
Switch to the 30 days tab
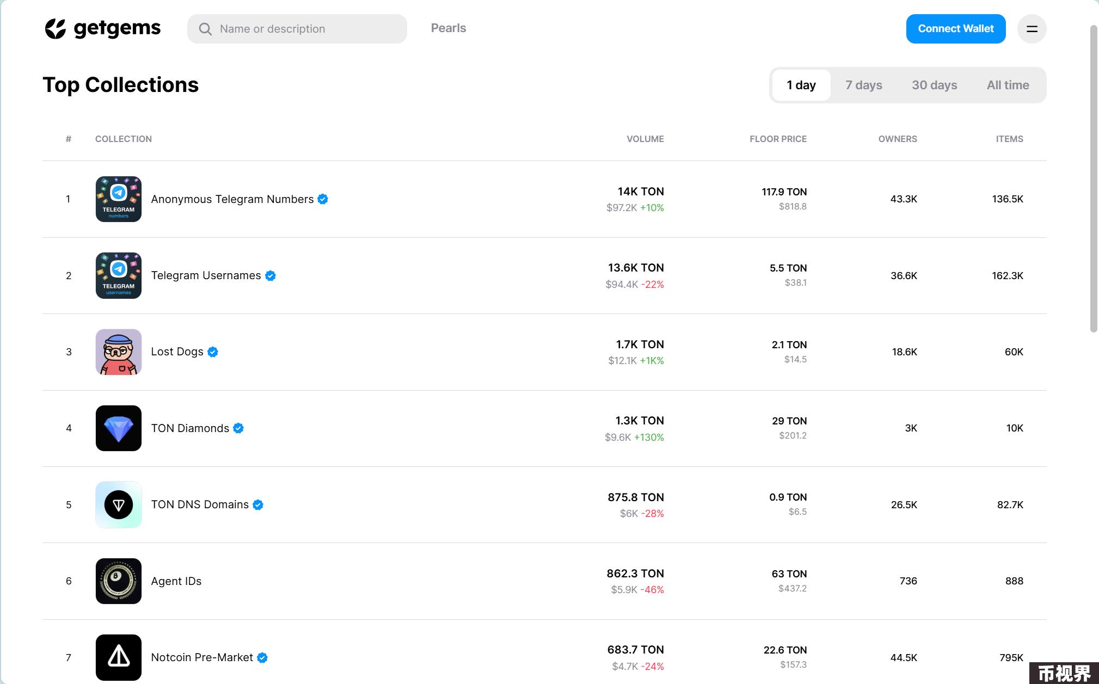[935, 85]
